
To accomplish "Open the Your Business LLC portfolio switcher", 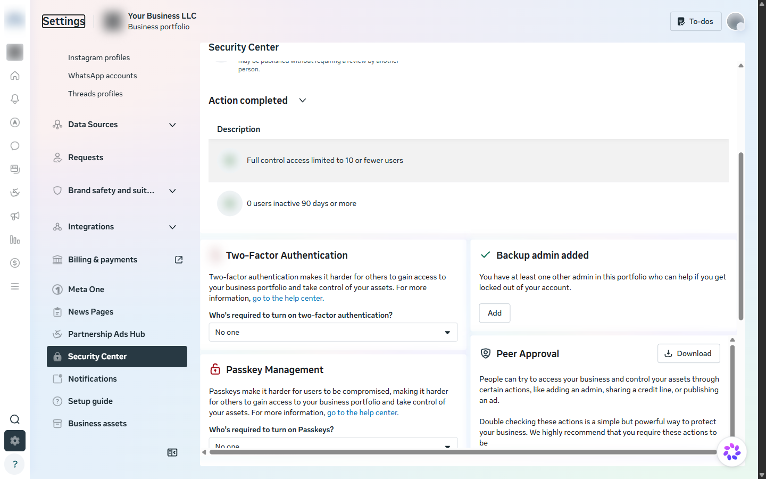I will [x=149, y=21].
